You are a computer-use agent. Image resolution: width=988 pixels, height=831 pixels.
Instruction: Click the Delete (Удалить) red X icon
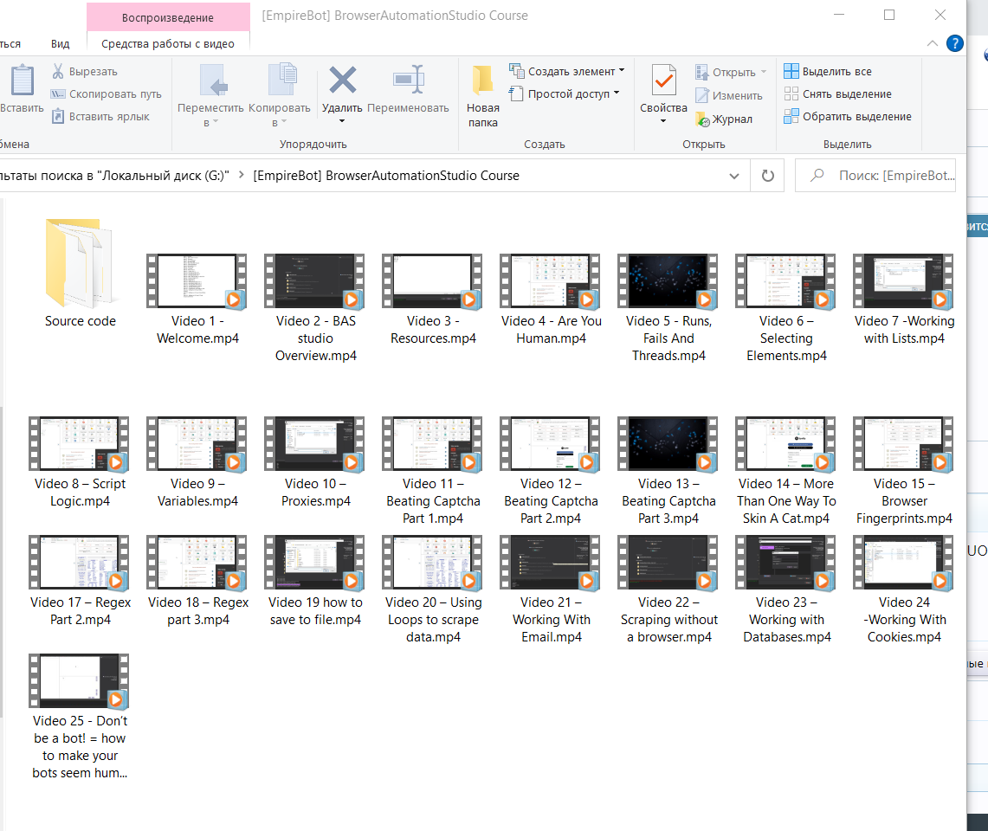pos(342,81)
